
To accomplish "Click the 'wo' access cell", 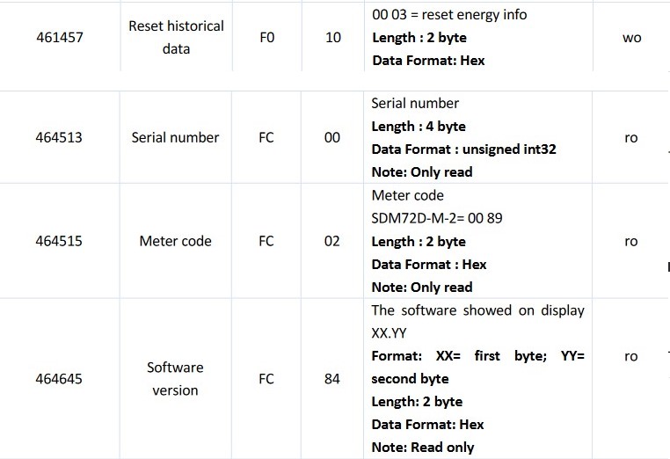I will pyautogui.click(x=631, y=38).
